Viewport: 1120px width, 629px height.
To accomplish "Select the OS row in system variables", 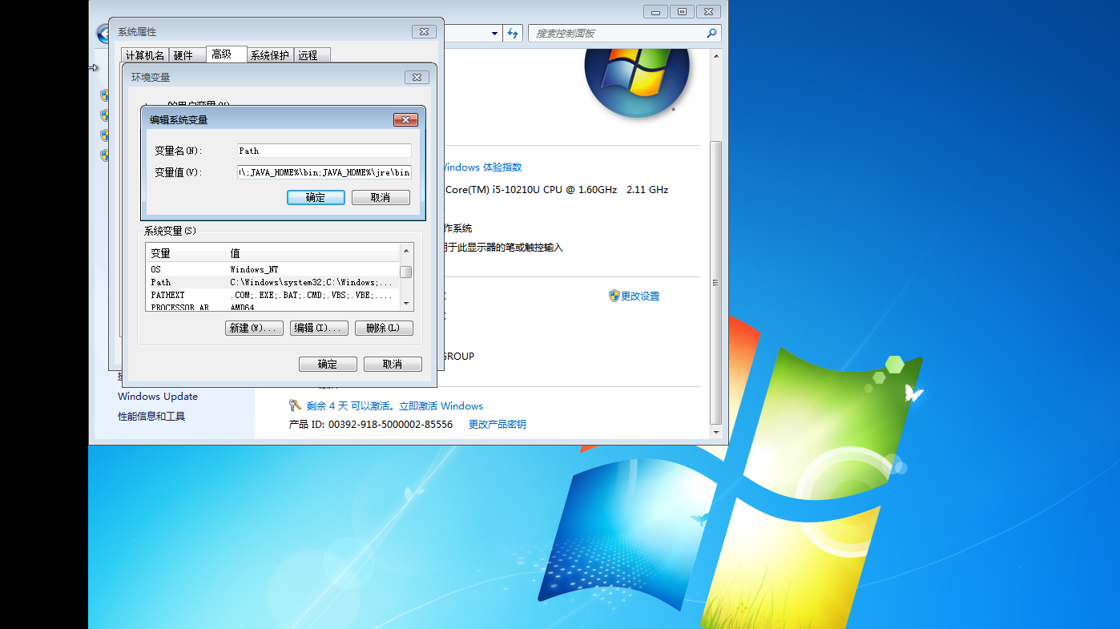I will [x=272, y=269].
